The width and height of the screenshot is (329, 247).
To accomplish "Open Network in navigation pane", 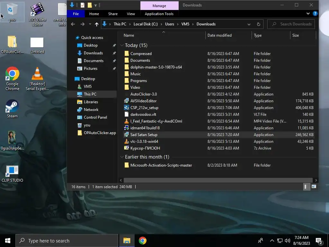I will click(91, 110).
